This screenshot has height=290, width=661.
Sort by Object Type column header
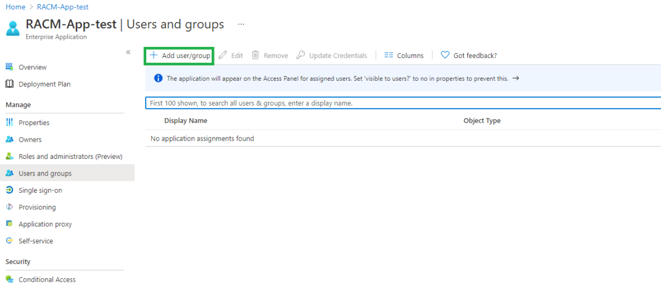482,120
